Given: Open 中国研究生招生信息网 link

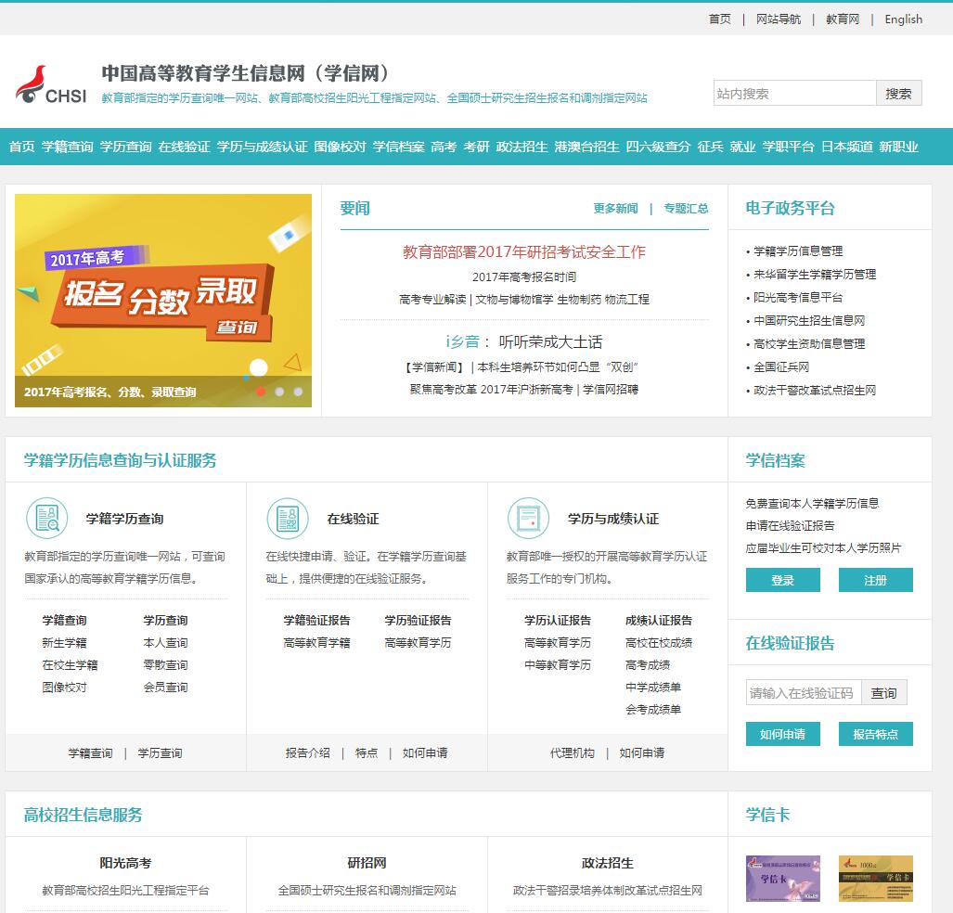Looking at the screenshot, I should 809,320.
